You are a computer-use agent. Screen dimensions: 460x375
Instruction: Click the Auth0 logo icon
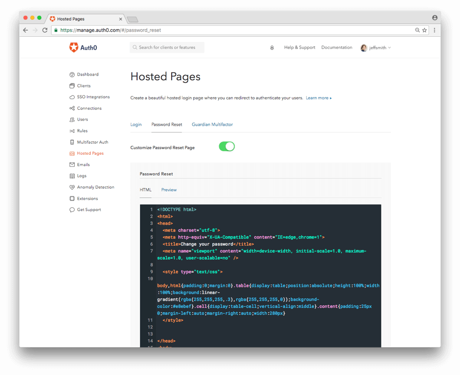74,47
